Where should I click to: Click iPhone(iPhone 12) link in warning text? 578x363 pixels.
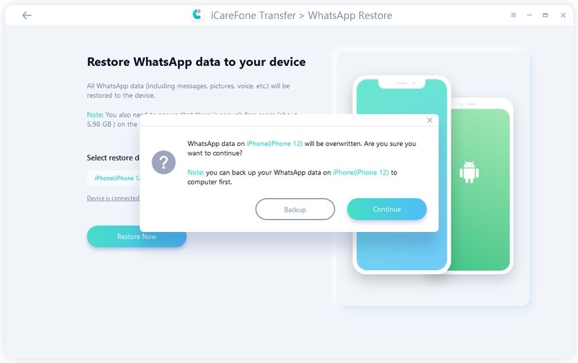pos(275,144)
